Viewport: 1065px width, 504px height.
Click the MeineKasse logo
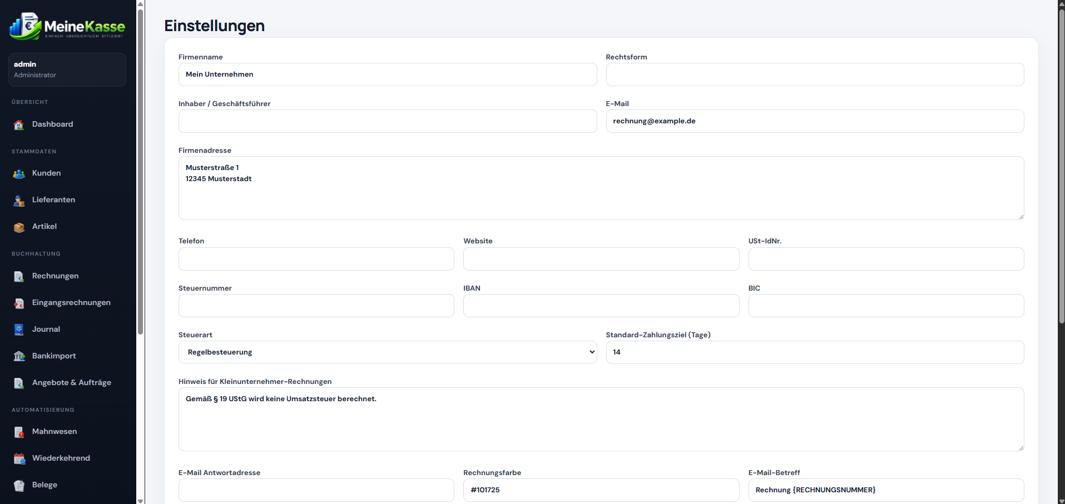(67, 26)
